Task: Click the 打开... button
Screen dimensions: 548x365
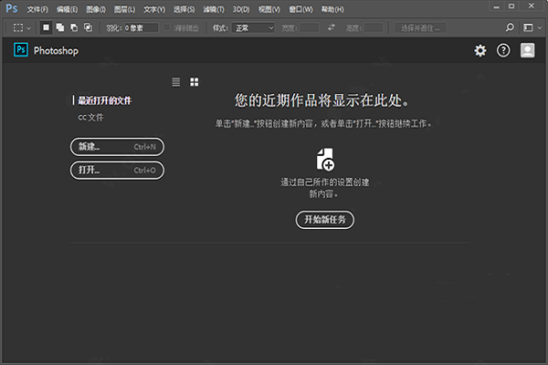Action: click(117, 170)
